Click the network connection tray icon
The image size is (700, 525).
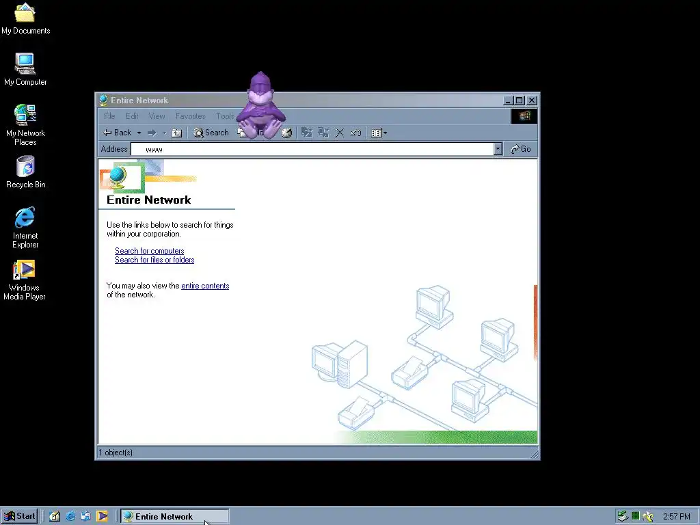click(623, 517)
